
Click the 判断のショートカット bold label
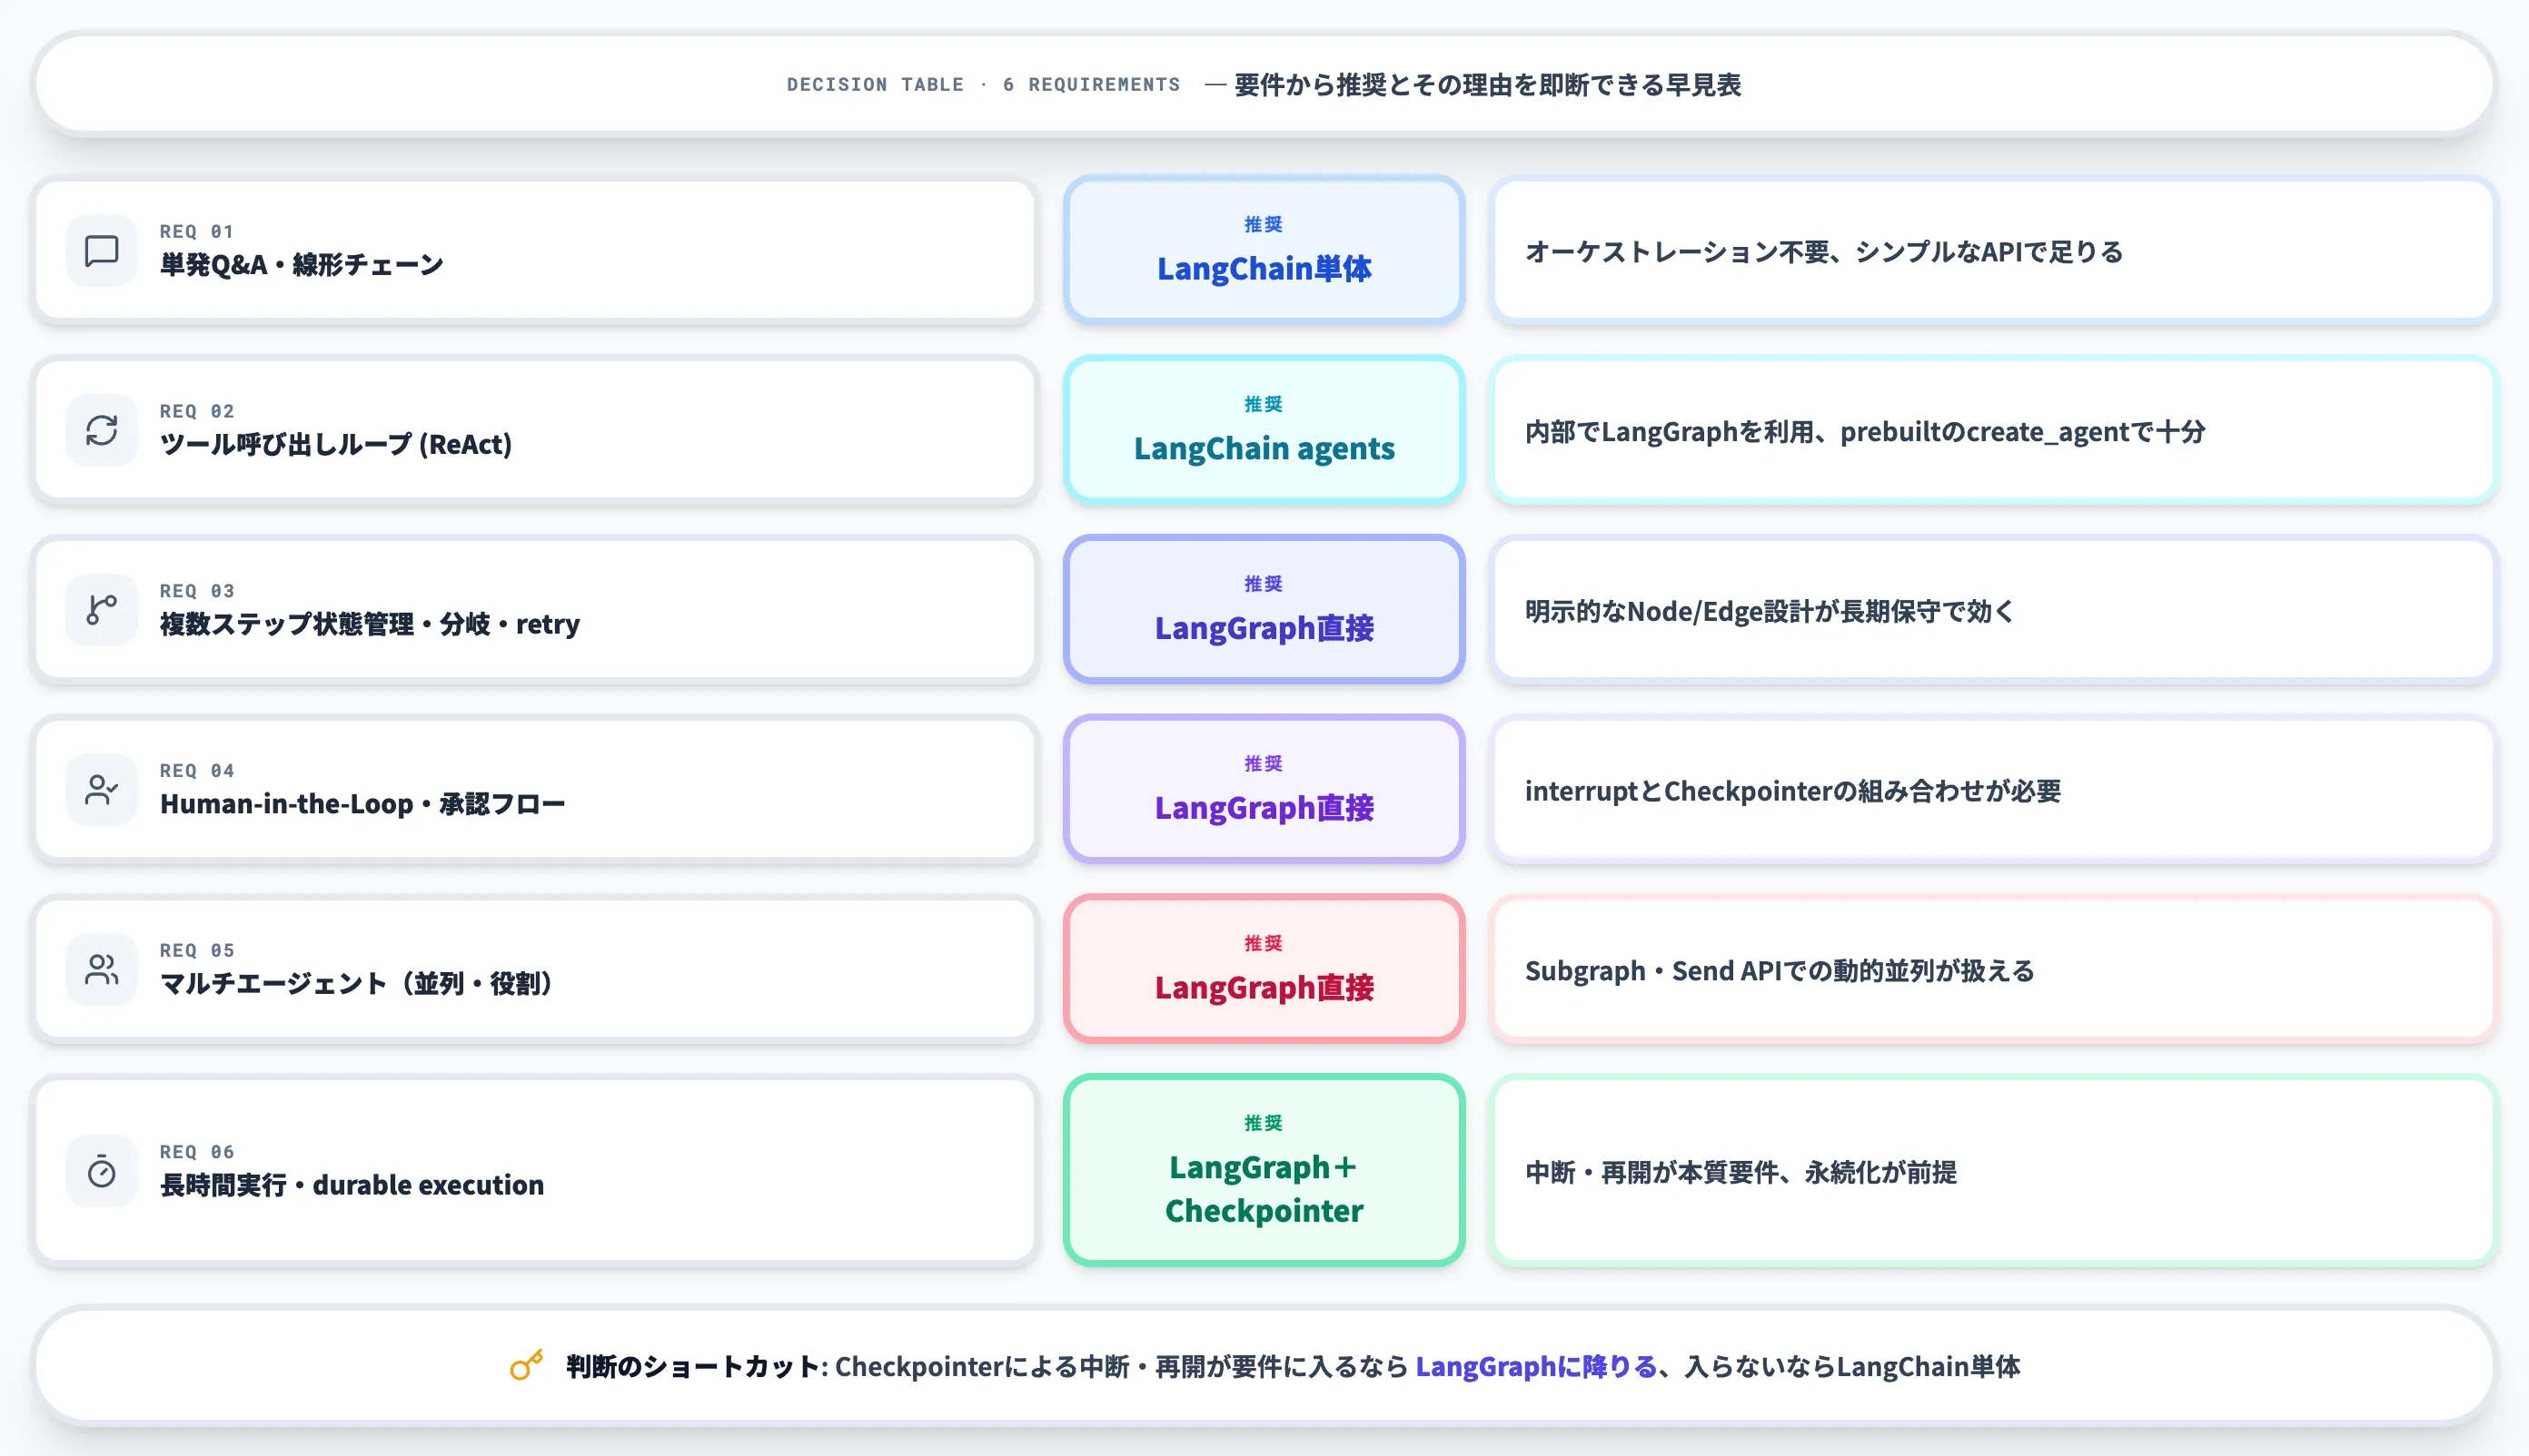(x=692, y=1367)
